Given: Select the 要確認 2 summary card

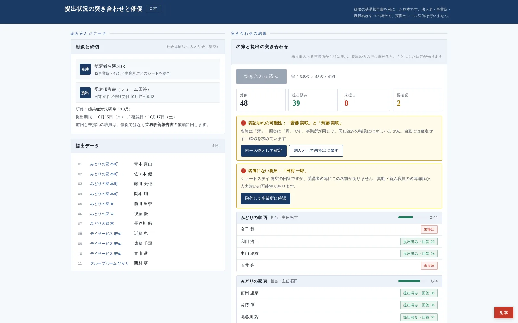Looking at the screenshot, I should [418, 100].
